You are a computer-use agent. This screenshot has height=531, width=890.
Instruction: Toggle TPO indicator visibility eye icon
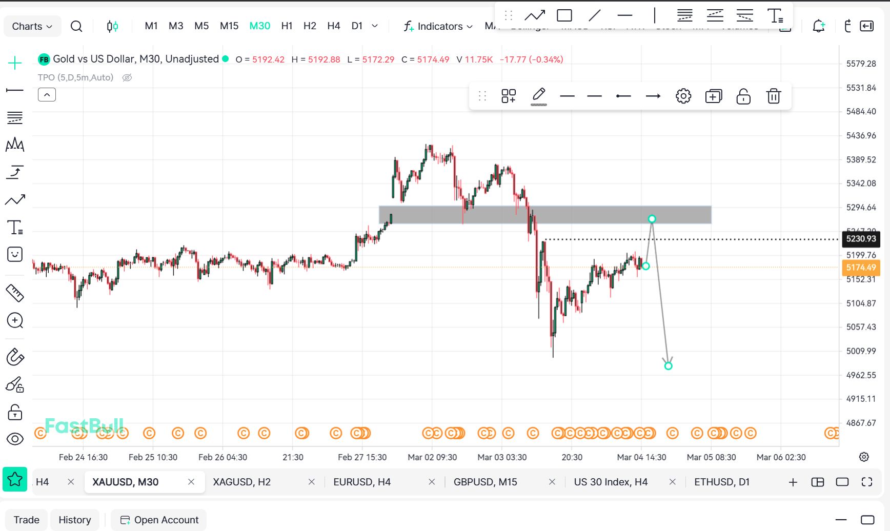[x=127, y=77]
